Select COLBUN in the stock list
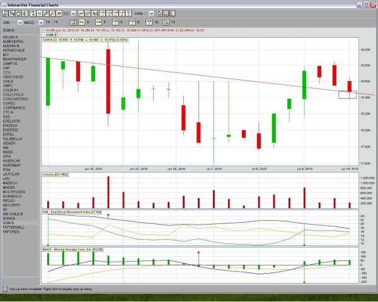The width and height of the screenshot is (378, 302). (10, 90)
